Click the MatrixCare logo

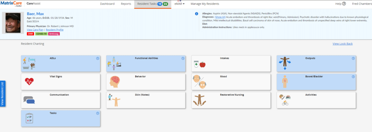tap(11, 4)
